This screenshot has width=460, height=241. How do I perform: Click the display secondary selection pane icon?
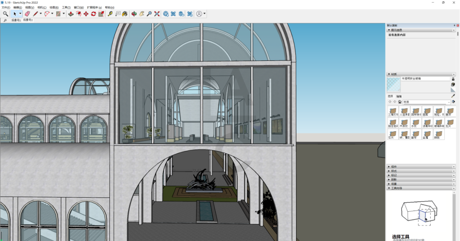pyautogui.click(x=453, y=79)
